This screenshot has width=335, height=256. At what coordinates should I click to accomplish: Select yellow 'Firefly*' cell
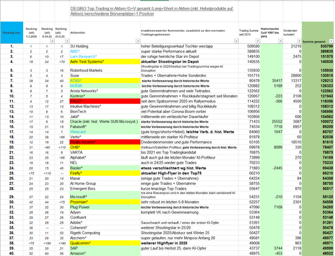point(105,173)
